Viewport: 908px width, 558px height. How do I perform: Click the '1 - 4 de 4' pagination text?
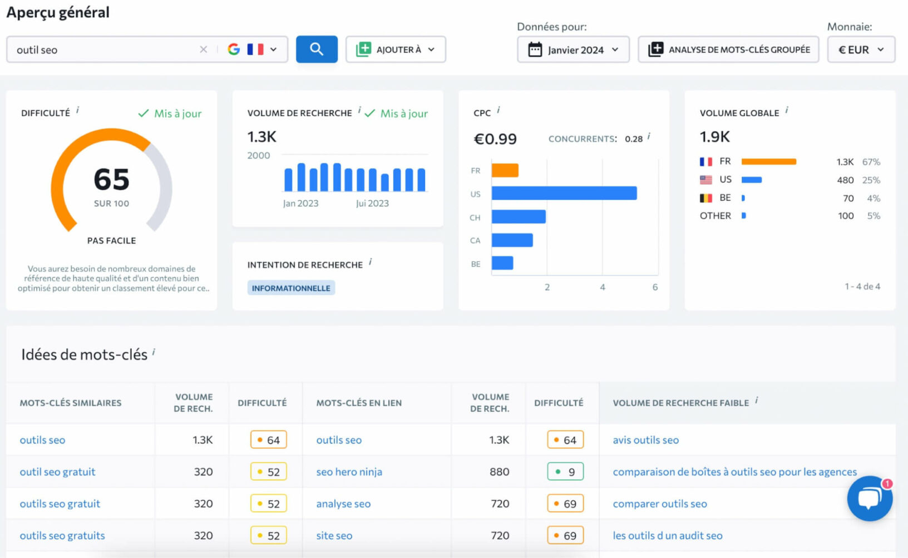[x=862, y=287]
